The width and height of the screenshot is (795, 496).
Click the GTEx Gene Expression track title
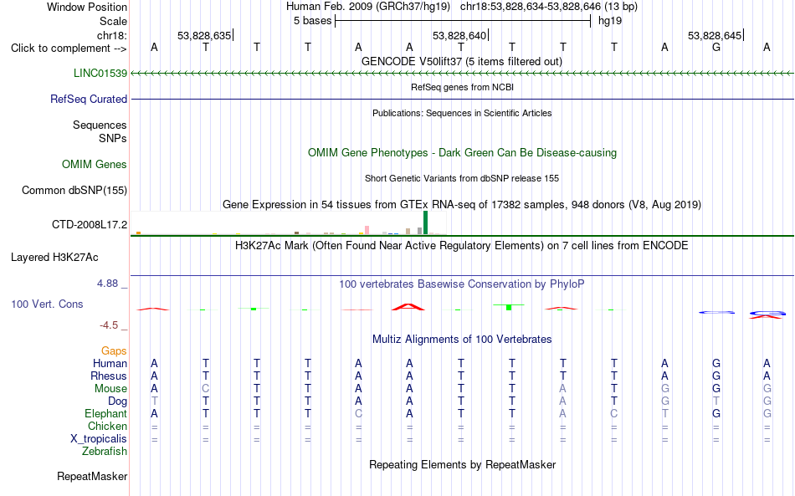462,205
